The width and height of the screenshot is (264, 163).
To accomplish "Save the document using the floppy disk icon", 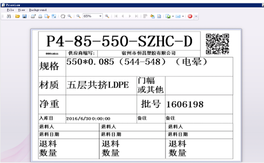I will tap(24, 16).
